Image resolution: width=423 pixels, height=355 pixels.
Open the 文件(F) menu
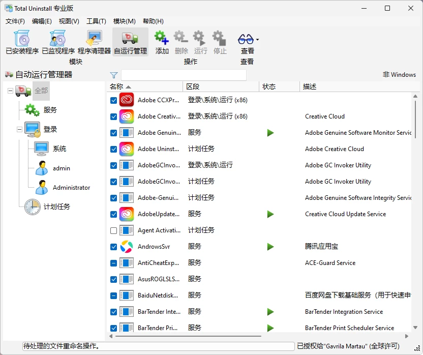pos(15,21)
